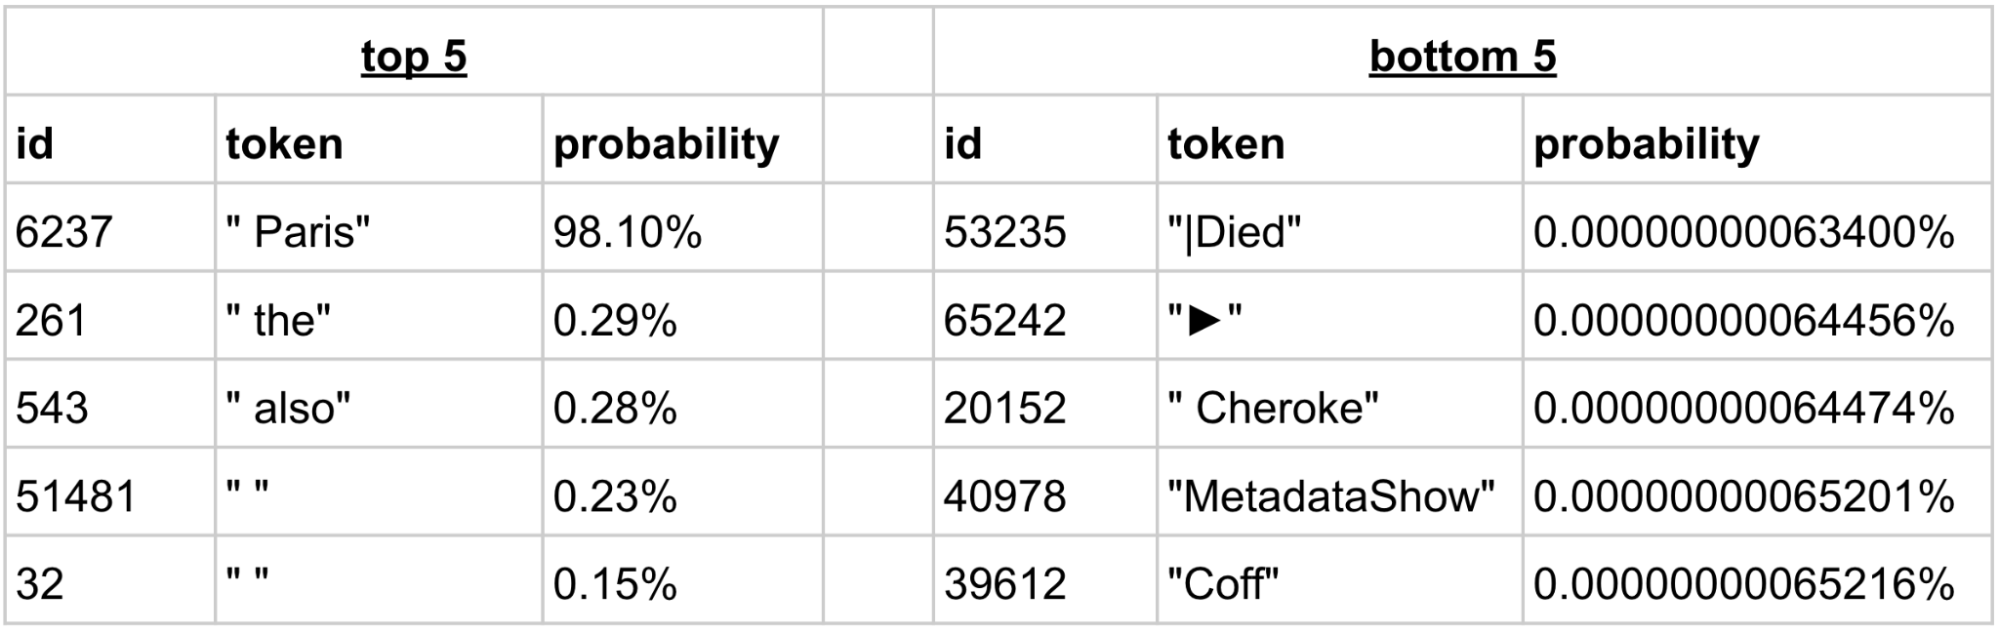
Task: Click the "top 5" header
Action: [x=414, y=56]
